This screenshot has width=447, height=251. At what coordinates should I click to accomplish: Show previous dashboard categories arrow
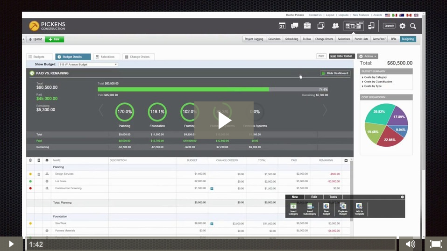(100, 110)
